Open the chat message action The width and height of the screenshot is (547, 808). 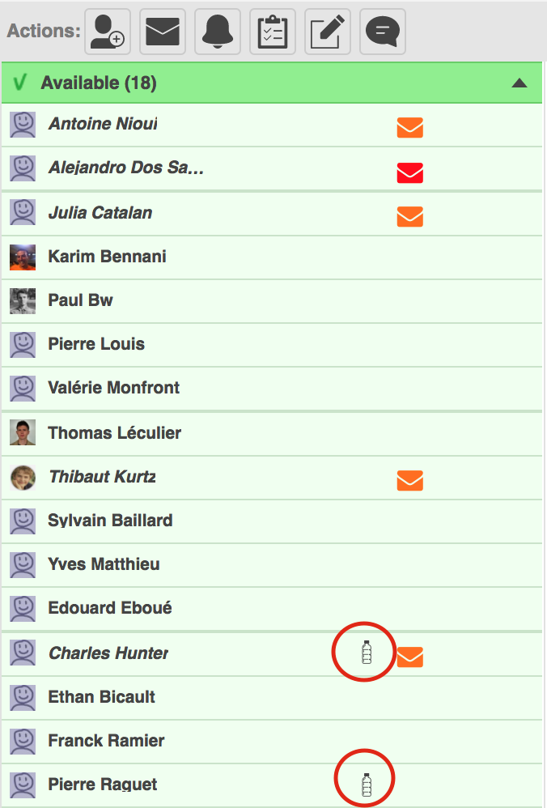tap(383, 32)
